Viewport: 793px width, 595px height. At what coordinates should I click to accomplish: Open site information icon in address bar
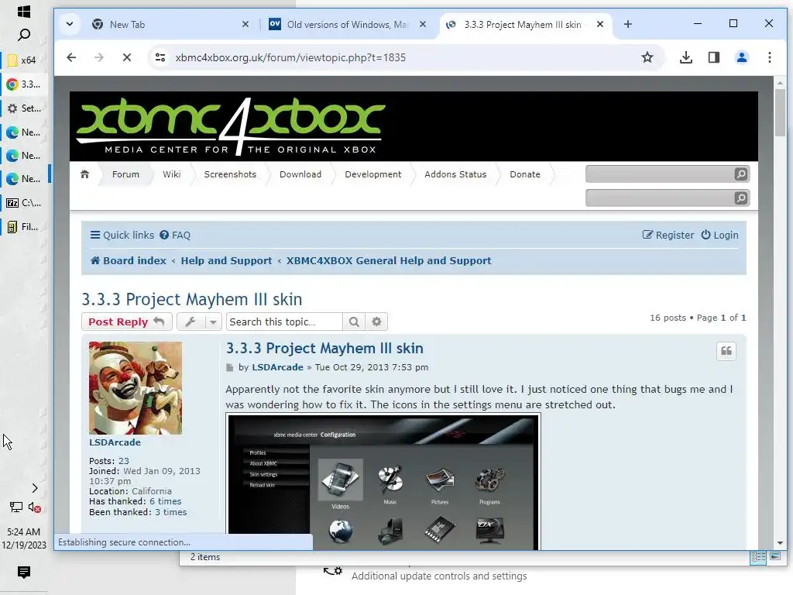[160, 57]
